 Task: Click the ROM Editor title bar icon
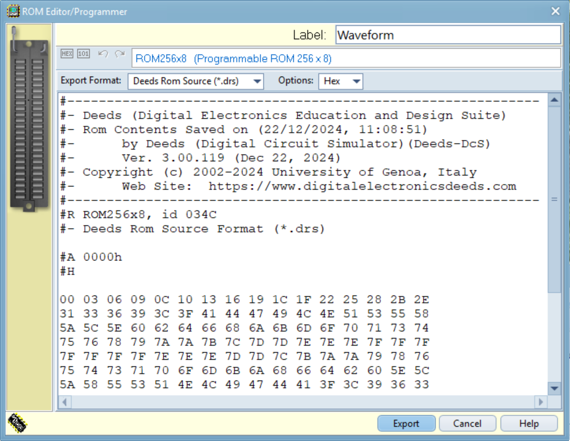[x=14, y=11]
